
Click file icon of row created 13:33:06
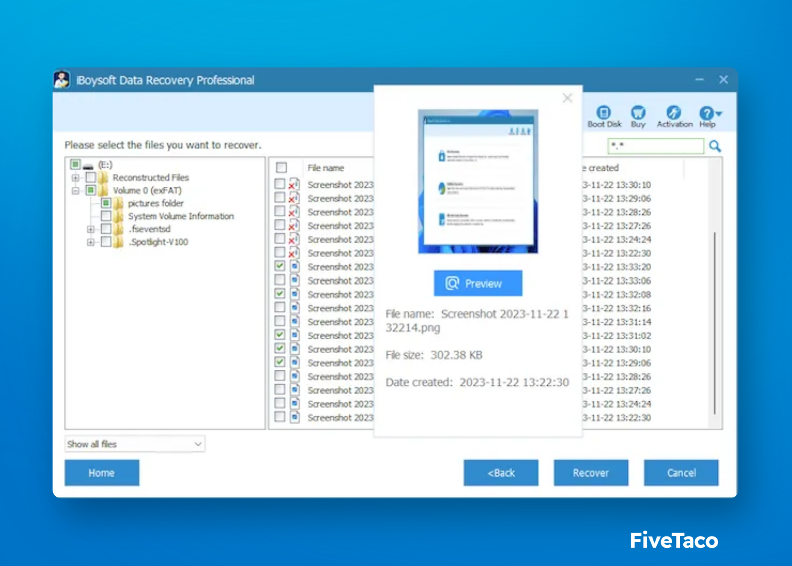[x=294, y=280]
